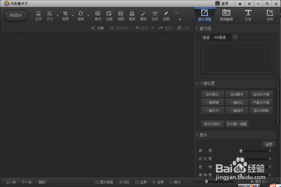Click the 自动美化 button
This screenshot has height=187, width=281.
point(212,94)
